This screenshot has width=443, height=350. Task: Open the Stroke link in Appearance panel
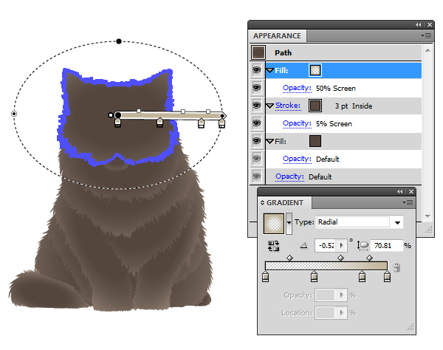(x=288, y=106)
